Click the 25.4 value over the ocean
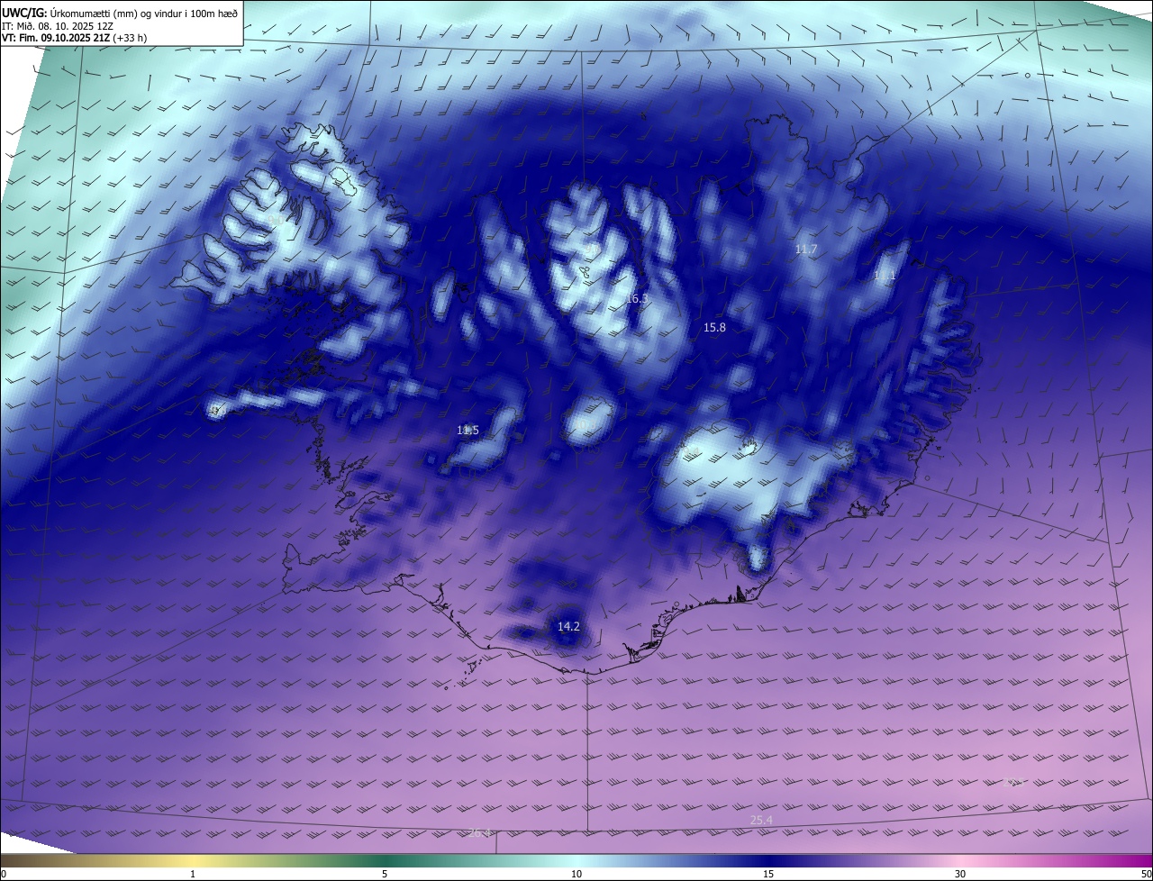Viewport: 1153px width, 881px height. click(x=761, y=820)
